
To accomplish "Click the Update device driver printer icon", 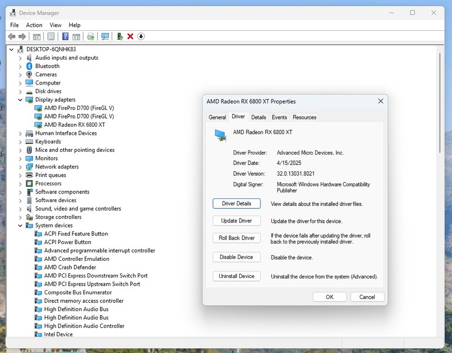I will pos(90,37).
